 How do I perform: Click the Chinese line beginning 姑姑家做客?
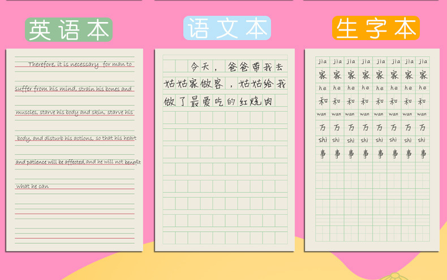(x=225, y=84)
